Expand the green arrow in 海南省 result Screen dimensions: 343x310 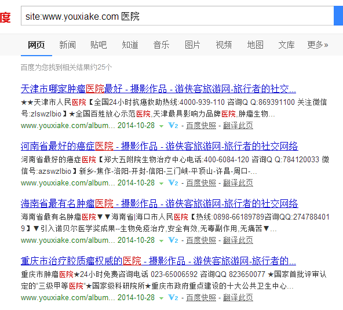coord(161,241)
